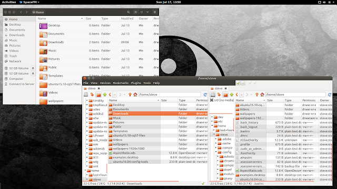Screen dimensions: 337x189
Task: Expand the udisks2 tree node
Action: [x=87, y=113]
